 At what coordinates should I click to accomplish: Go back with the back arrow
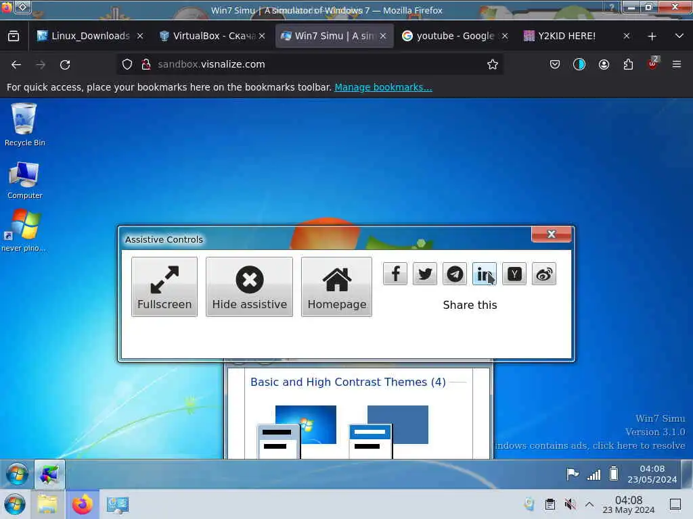[16, 65]
